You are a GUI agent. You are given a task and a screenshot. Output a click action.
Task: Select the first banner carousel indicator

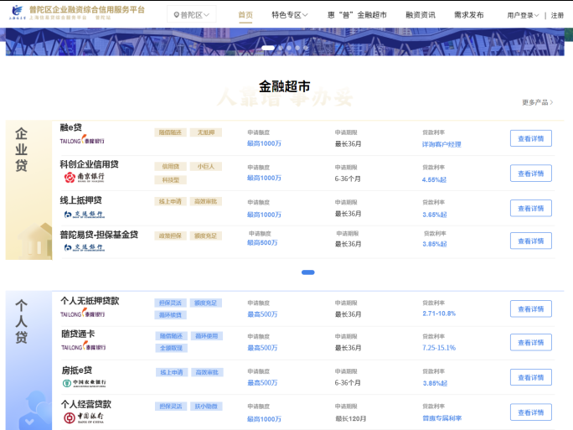268,48
